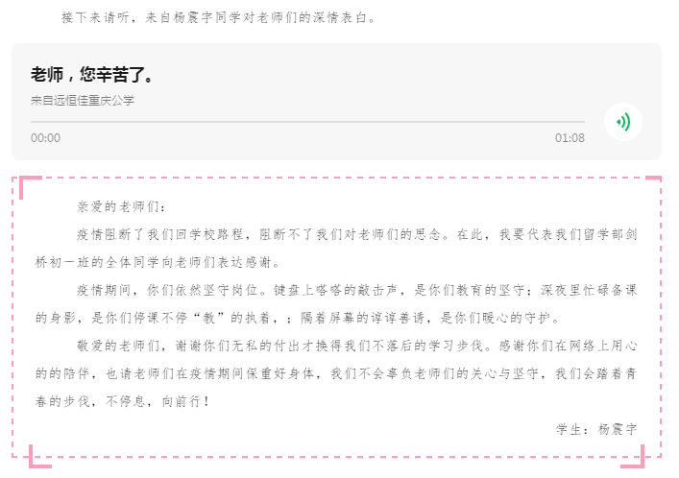This screenshot has width=679, height=478.
Task: Click the paragraph starting 疫情期间，你们依然
Action: pos(336,304)
